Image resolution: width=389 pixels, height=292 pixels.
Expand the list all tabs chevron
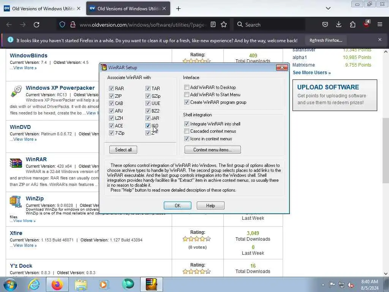[328, 8]
